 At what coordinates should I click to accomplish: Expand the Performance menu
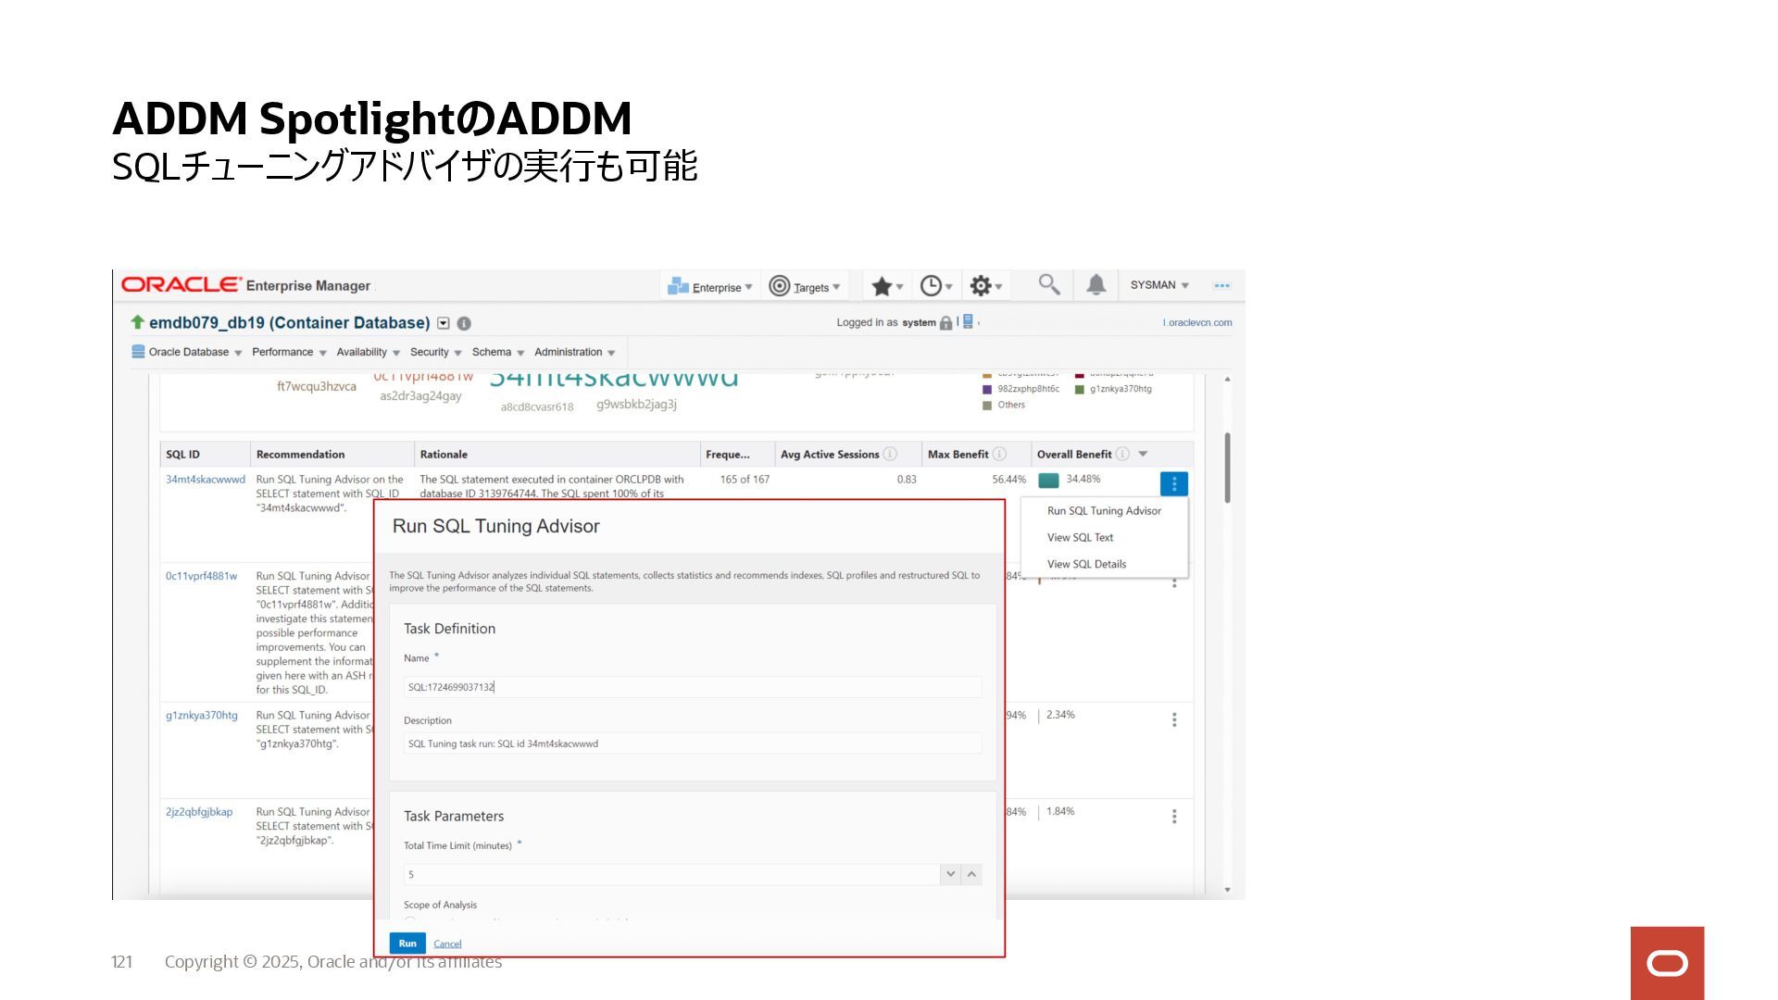289,352
